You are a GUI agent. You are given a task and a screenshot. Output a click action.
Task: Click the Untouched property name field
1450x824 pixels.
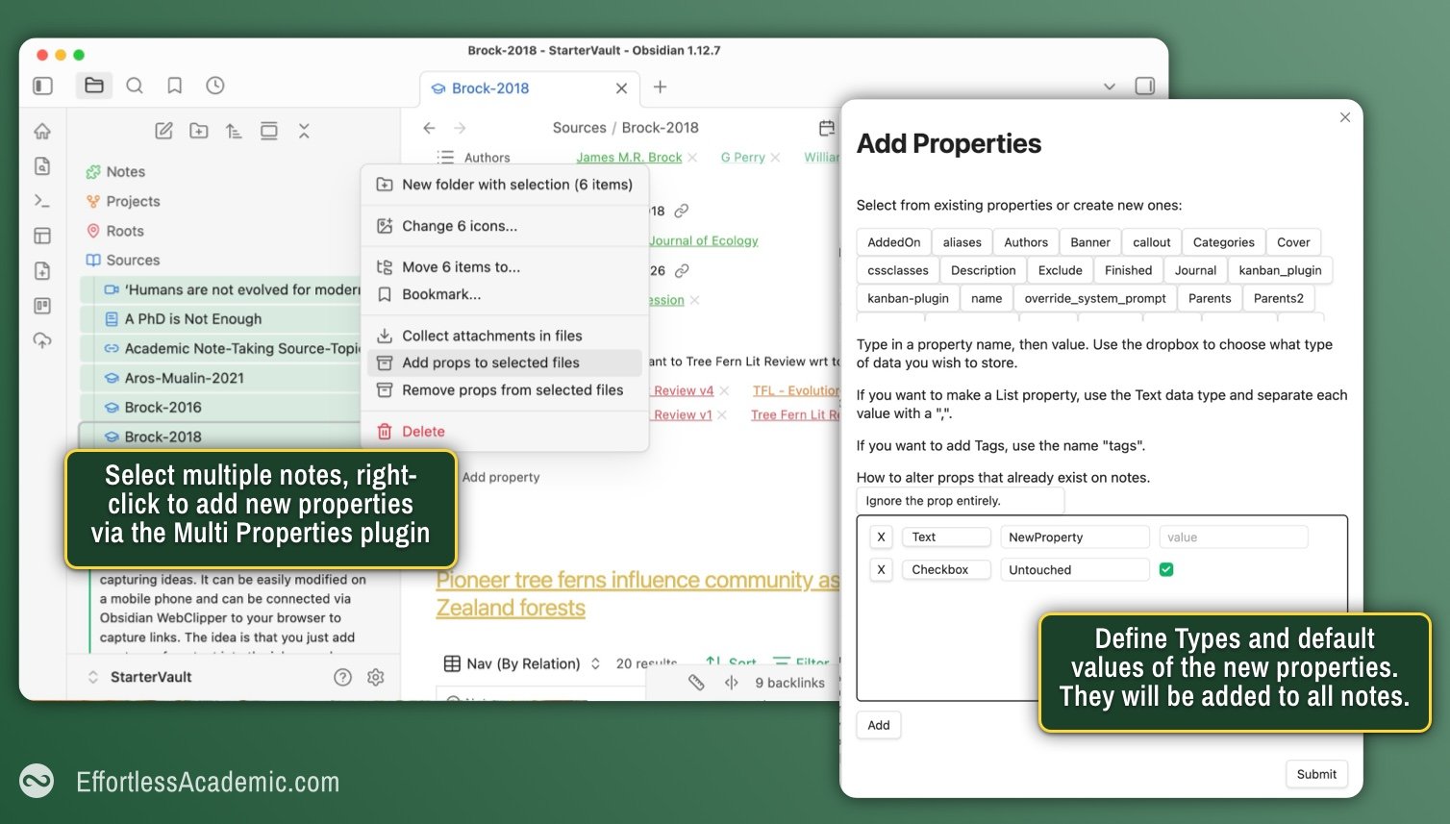coord(1074,570)
